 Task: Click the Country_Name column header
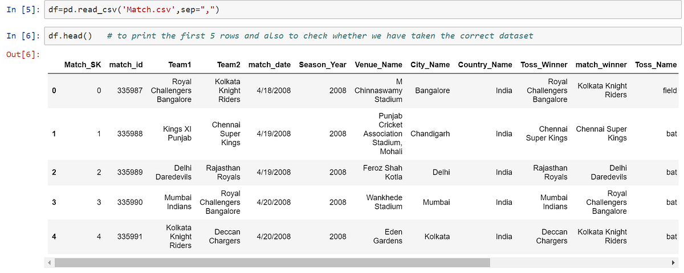point(485,65)
